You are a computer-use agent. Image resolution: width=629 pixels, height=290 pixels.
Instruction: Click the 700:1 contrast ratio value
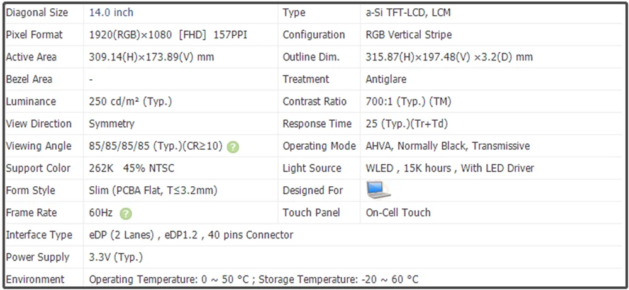408,101
